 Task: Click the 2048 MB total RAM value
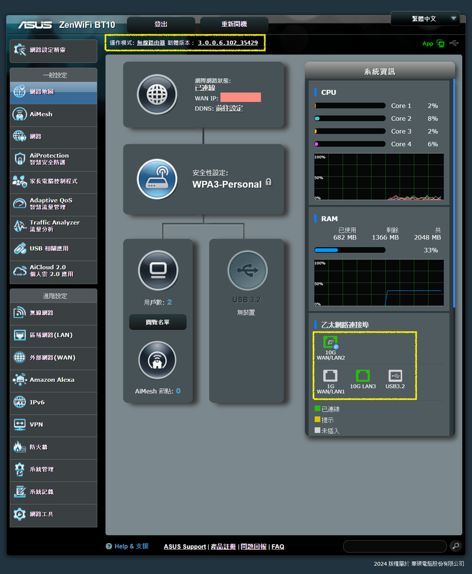pos(427,238)
